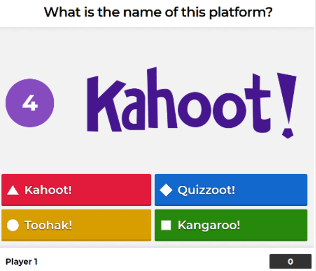Select the green Kangaroo! answer
The image size is (316, 271).
pos(231,225)
